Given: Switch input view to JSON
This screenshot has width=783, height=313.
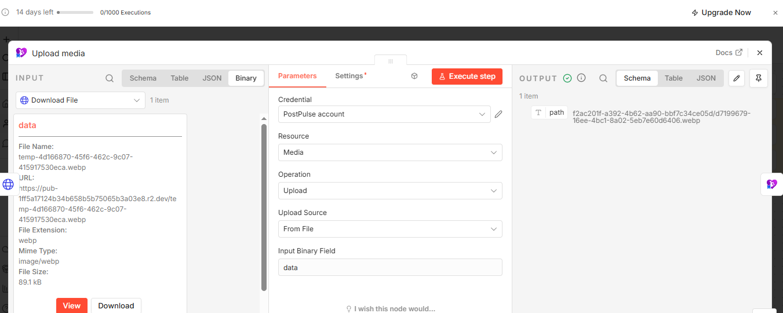Looking at the screenshot, I should 212,78.
